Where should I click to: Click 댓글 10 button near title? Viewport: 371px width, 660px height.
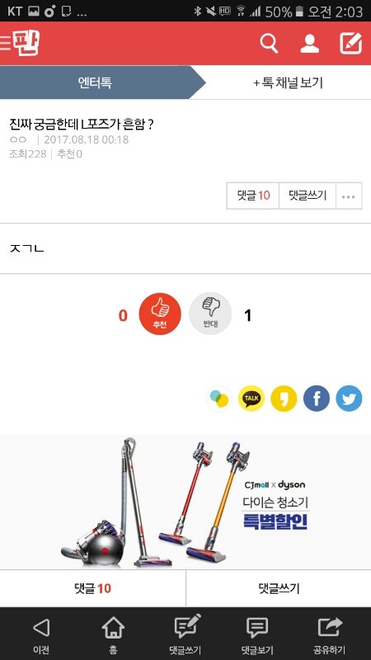[x=253, y=196]
